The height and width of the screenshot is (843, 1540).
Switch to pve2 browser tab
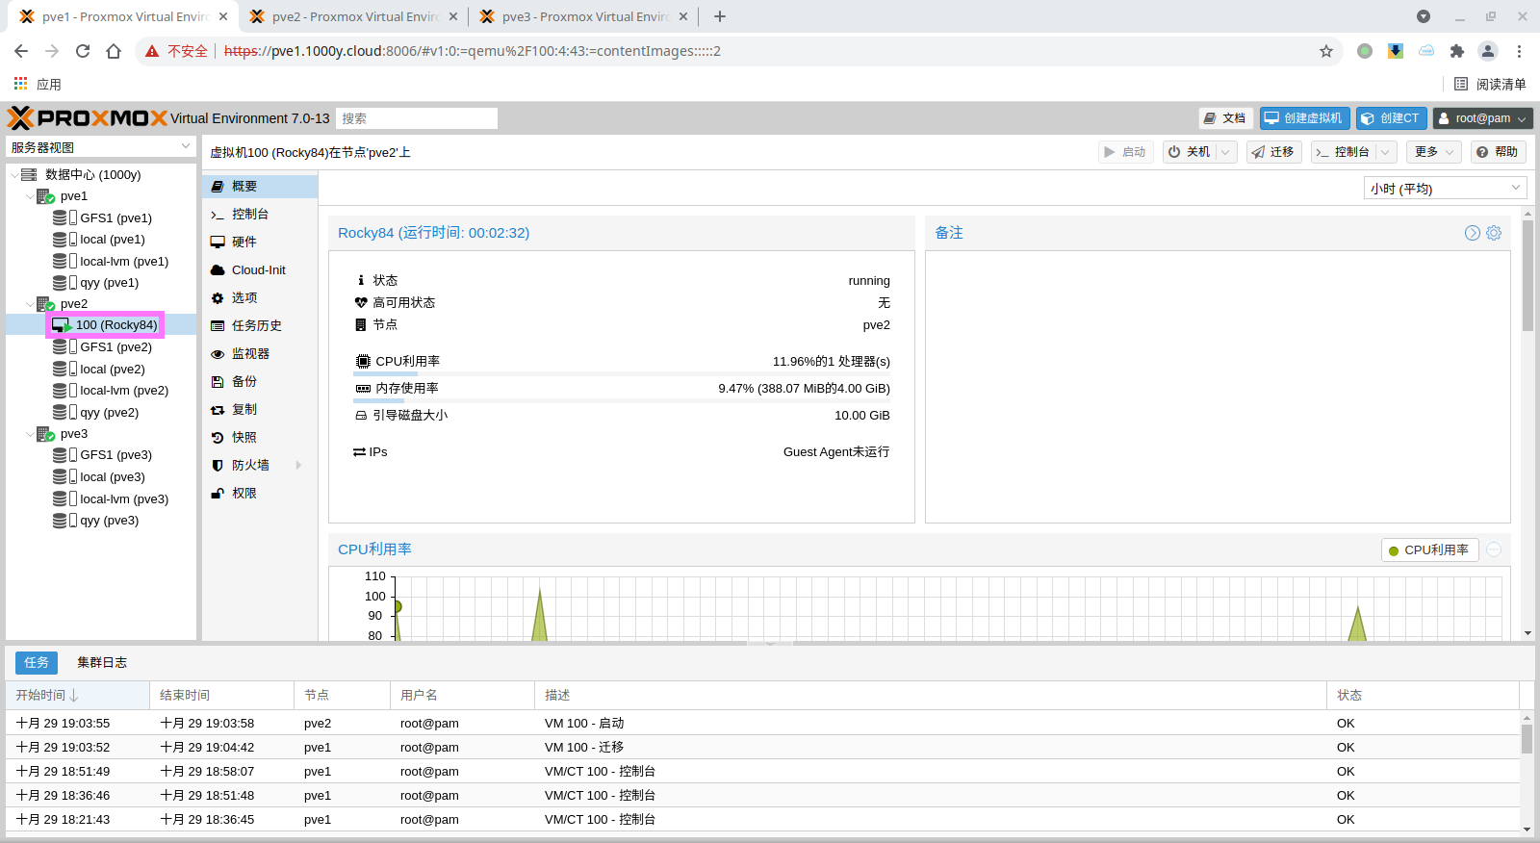352,16
